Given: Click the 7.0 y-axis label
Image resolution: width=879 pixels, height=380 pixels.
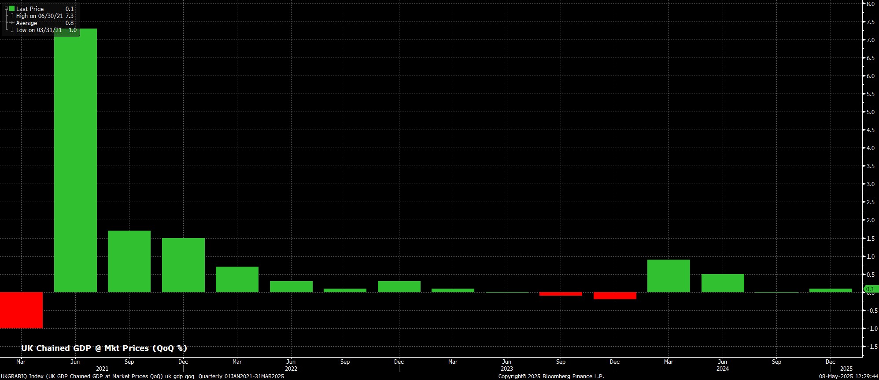Looking at the screenshot, I should point(871,40).
